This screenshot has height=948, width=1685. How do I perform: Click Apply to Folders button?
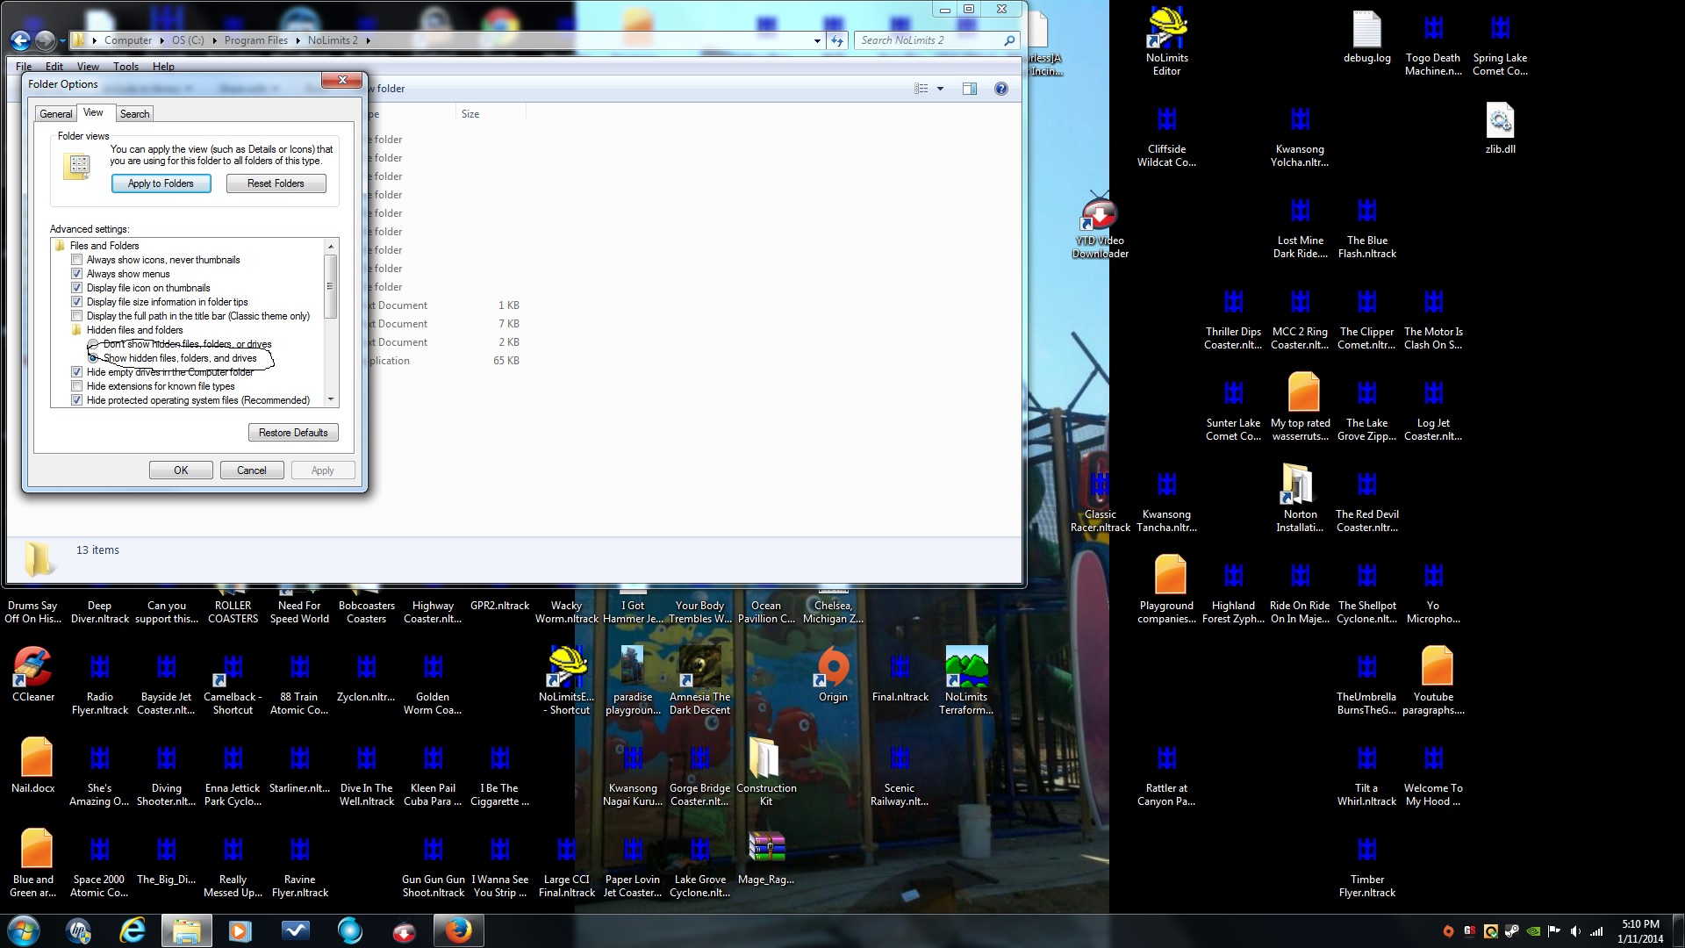[161, 183]
